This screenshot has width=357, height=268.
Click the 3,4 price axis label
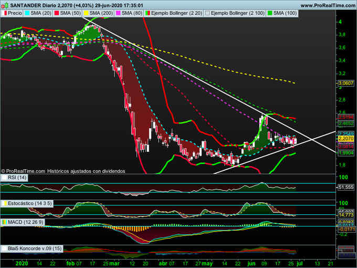tap(342, 60)
